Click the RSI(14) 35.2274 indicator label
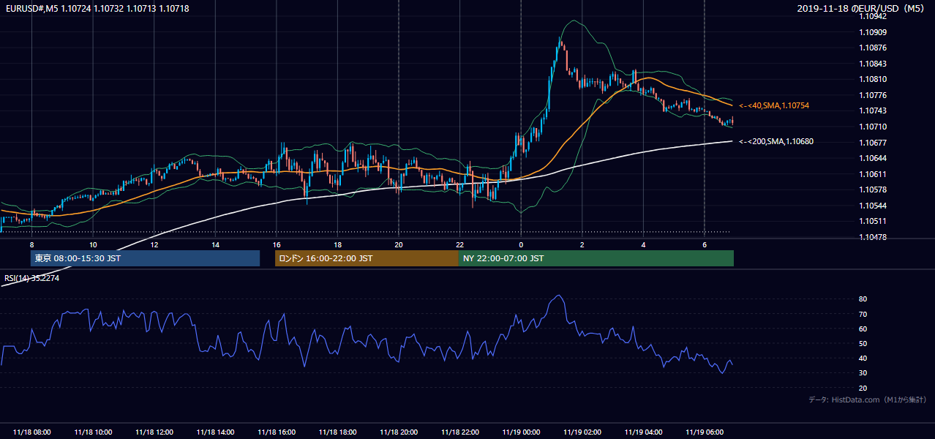This screenshot has height=439, width=935. point(32,278)
